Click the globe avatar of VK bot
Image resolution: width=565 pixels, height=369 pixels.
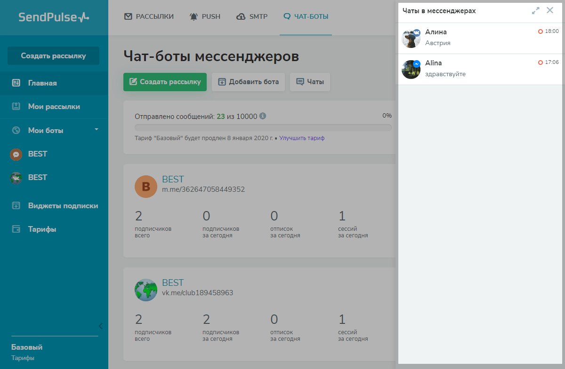click(145, 290)
